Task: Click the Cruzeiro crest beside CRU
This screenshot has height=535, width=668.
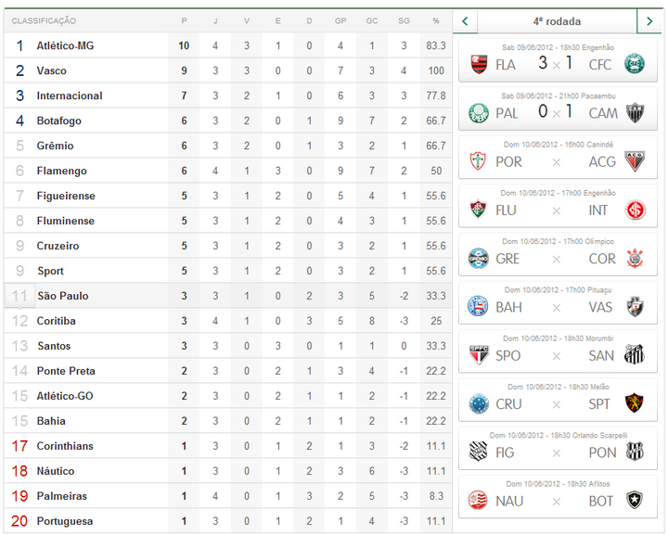Action: tap(479, 403)
